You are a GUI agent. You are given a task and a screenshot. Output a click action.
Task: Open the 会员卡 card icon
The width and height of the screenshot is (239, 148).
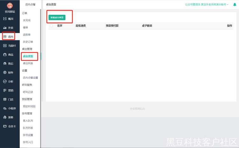point(5,126)
